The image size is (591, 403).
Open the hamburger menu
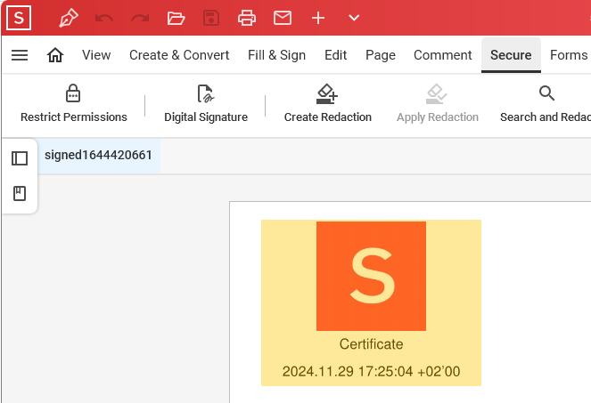click(20, 55)
